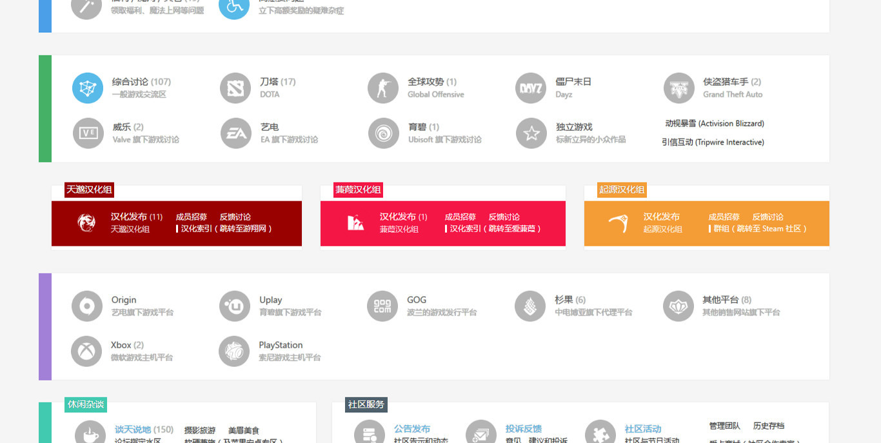Click the 独立游戏 star icon
The width and height of the screenshot is (881, 443).
click(x=531, y=133)
